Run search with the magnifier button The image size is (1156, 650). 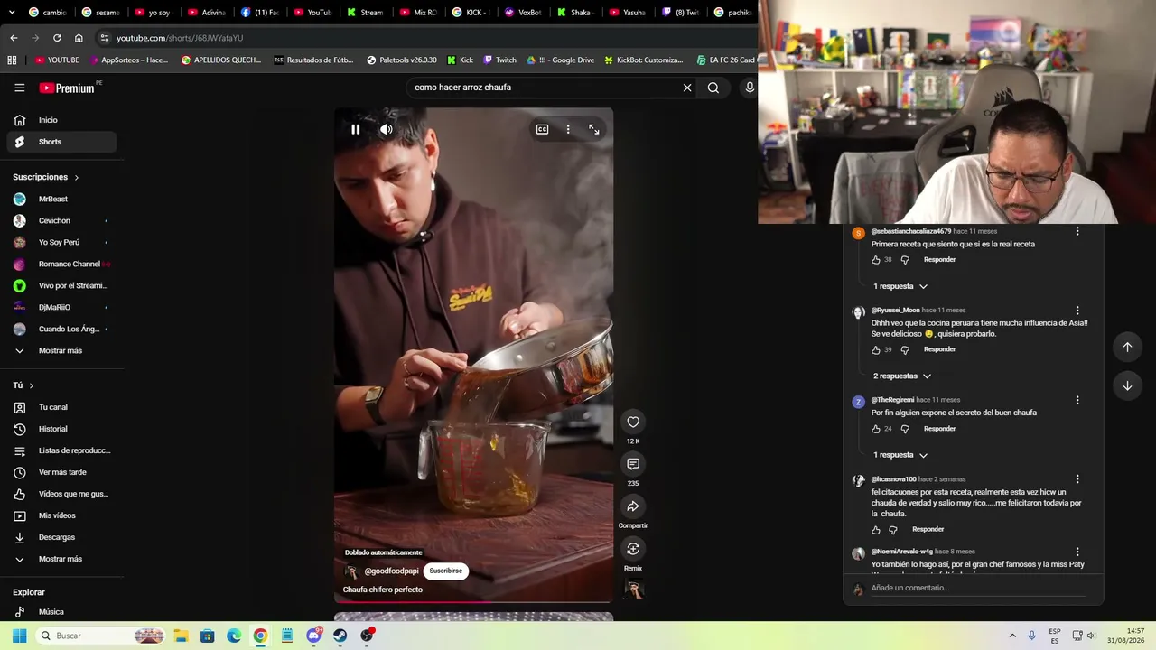point(713,88)
